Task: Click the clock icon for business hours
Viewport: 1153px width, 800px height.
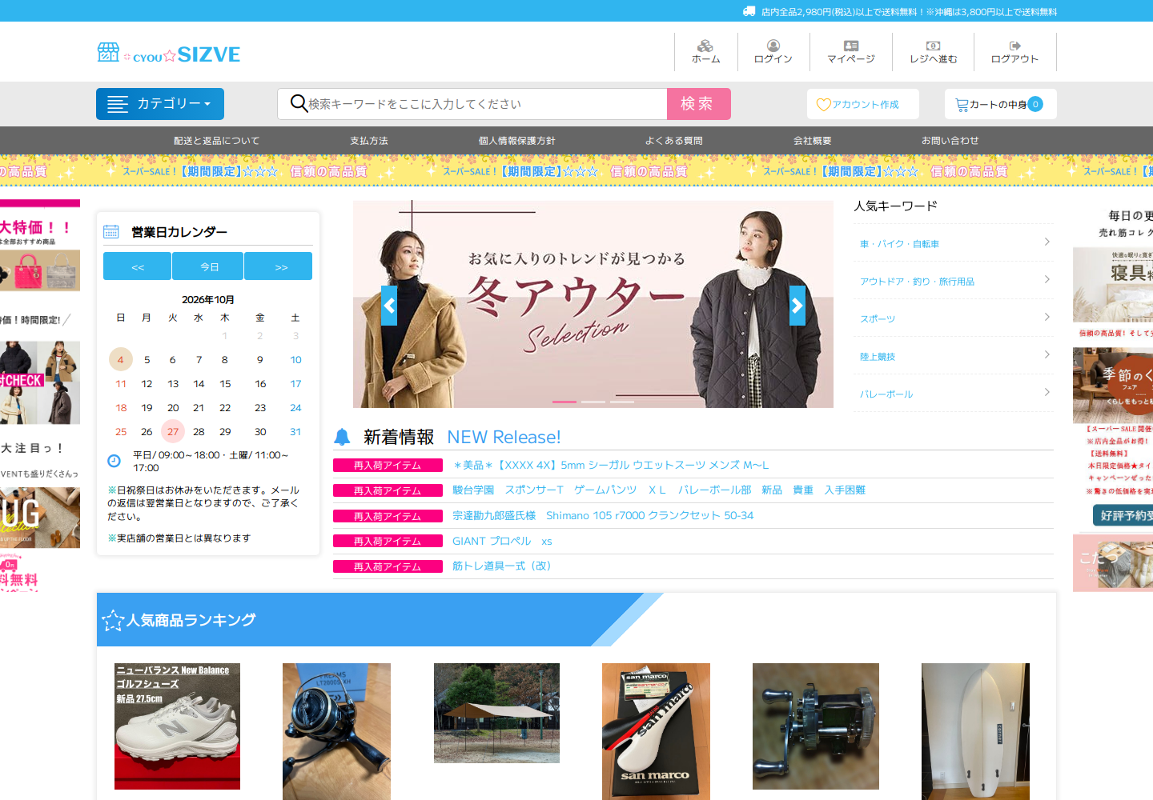Action: click(x=114, y=461)
